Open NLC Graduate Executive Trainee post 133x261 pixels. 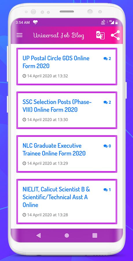54,149
